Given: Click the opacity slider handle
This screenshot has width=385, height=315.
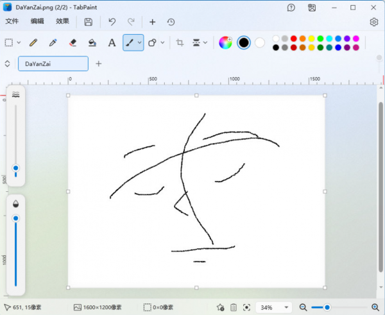Looking at the screenshot, I should pos(15,218).
